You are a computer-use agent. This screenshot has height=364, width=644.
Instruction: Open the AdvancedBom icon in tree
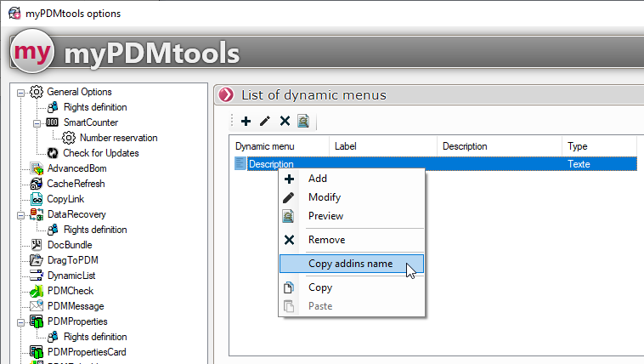tap(37, 168)
